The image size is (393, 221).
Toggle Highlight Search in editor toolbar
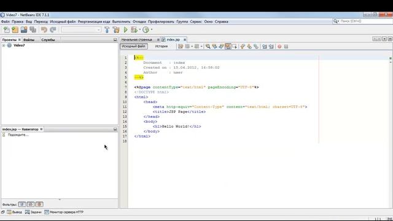click(228, 47)
